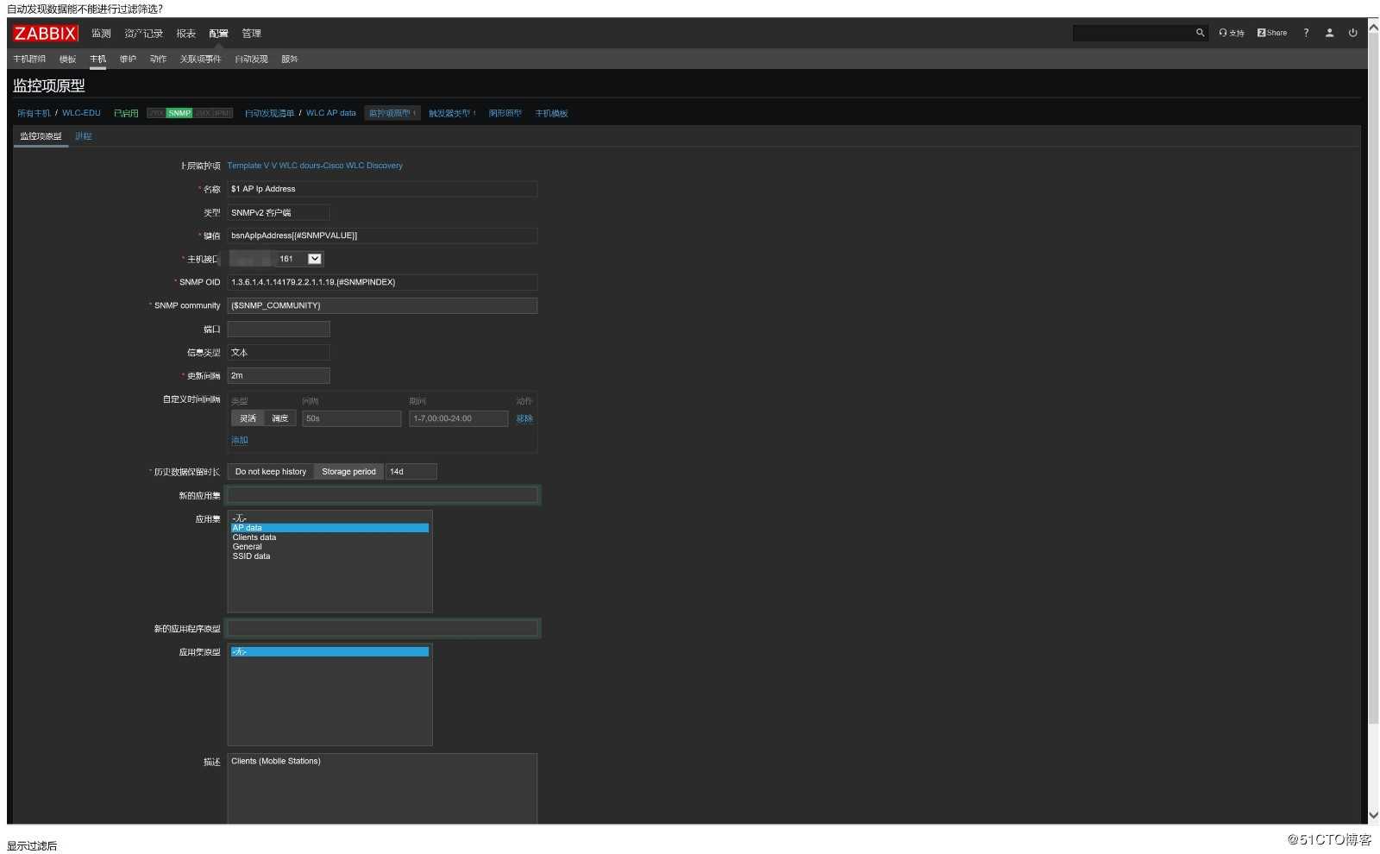The width and height of the screenshot is (1380, 854).
Task: Click the 新的应用集 input field
Action: 382,495
